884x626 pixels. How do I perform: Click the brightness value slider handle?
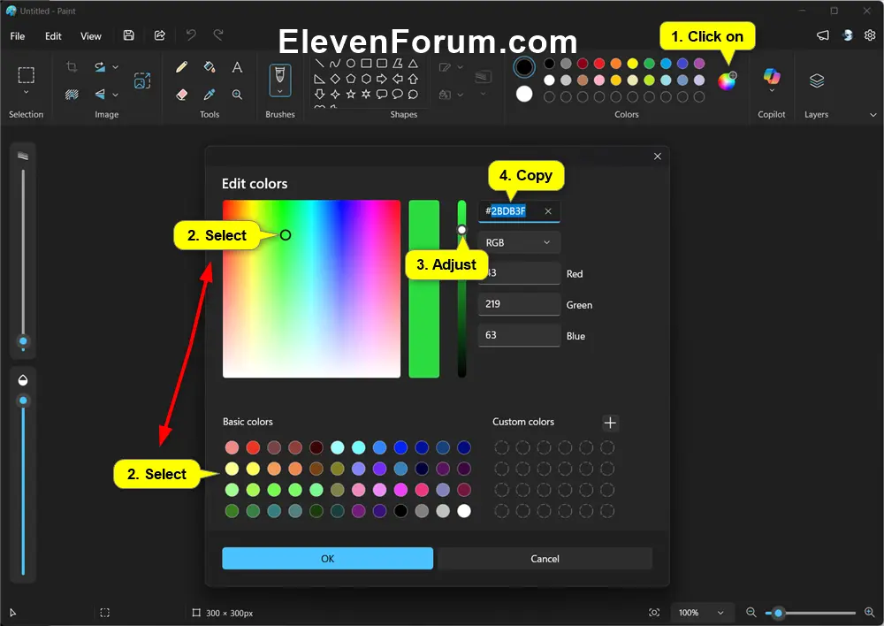point(461,230)
